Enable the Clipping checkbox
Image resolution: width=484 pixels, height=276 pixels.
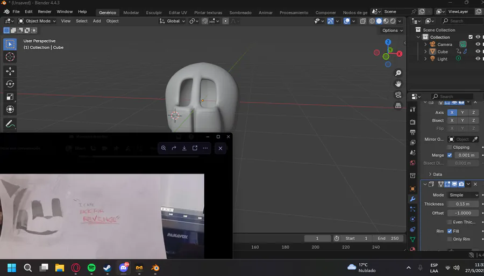[x=450, y=147]
